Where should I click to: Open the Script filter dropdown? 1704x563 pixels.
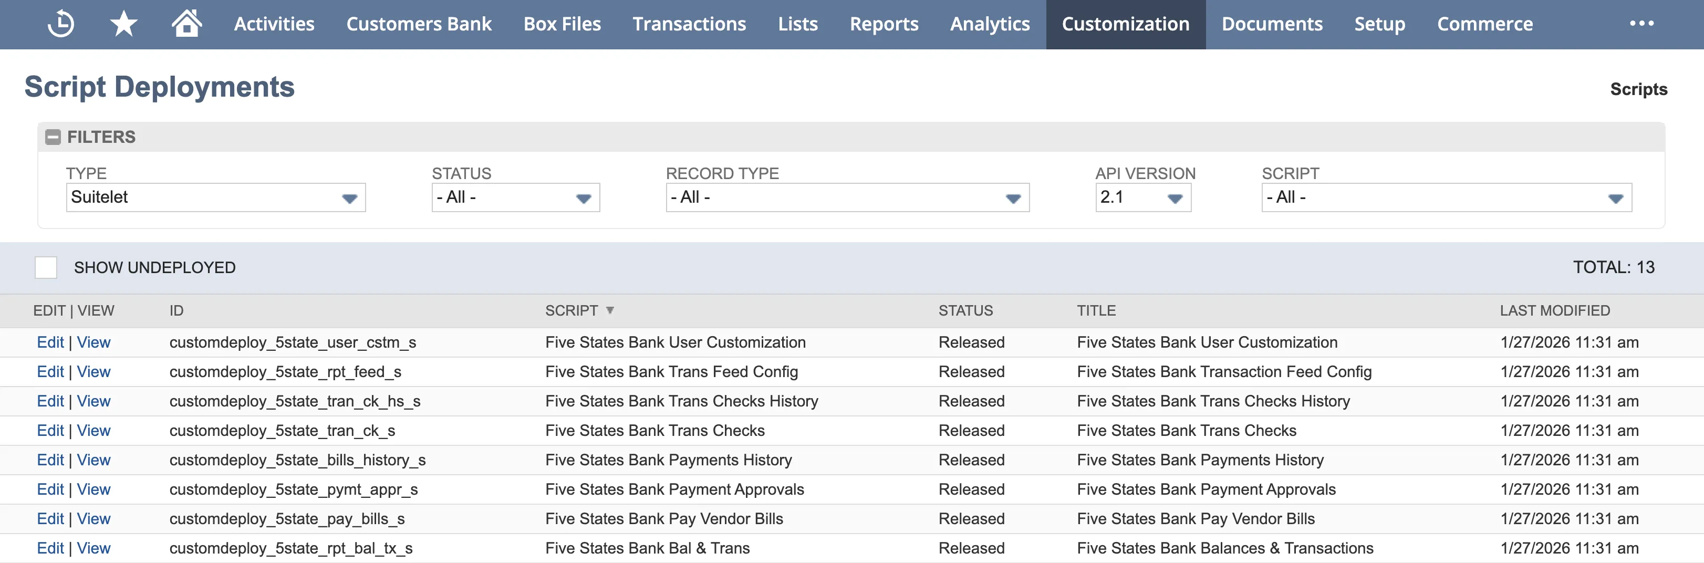(x=1447, y=198)
